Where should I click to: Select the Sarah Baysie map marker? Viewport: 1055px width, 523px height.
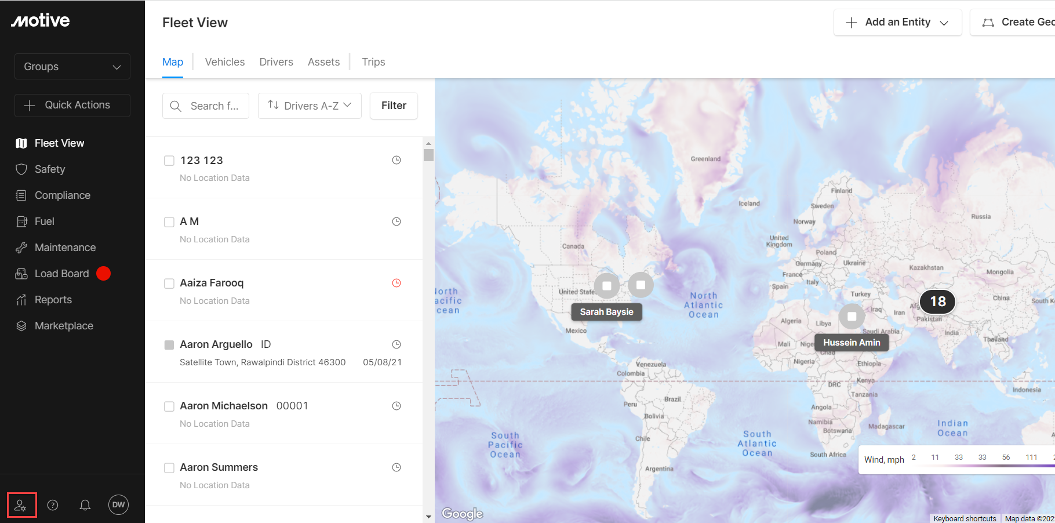[607, 285]
